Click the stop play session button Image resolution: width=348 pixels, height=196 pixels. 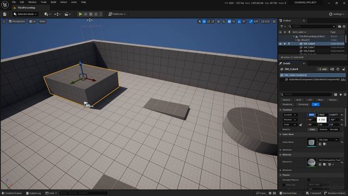tap(91, 14)
